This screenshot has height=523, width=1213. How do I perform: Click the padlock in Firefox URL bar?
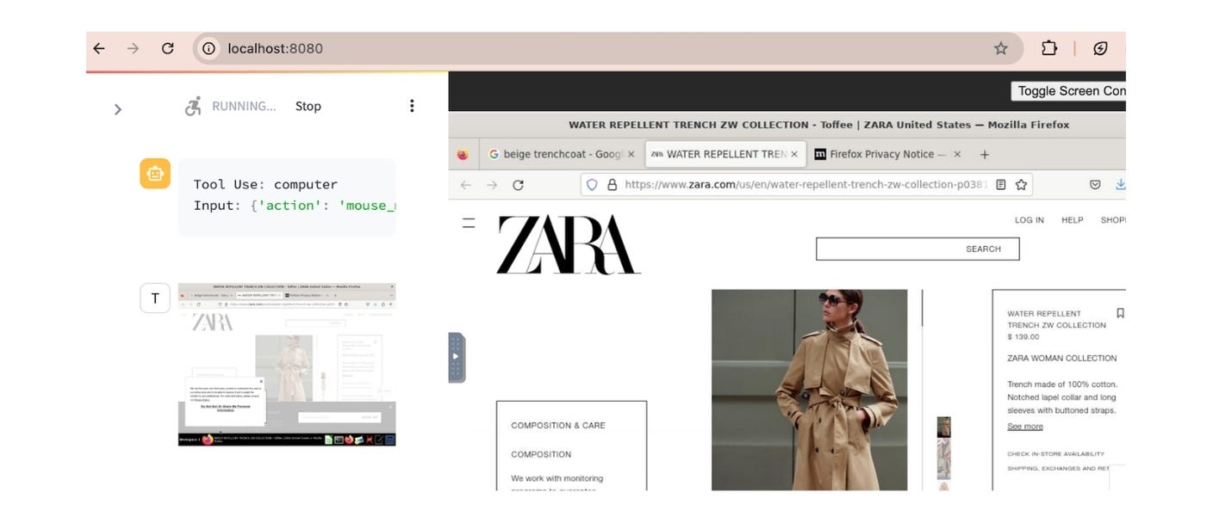click(x=613, y=184)
